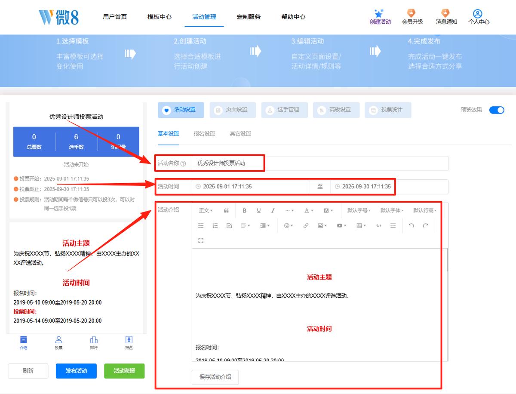Insert a numbered list in editor
Image resolution: width=516 pixels, height=394 pixels.
tap(215, 225)
